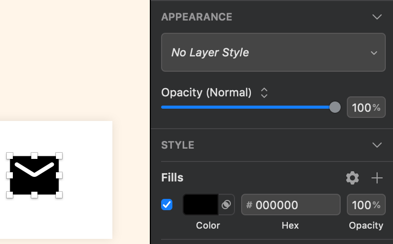393x244 pixels.
Task: Open the Opacity (Normal) blend mode selector
Action: coord(264,93)
